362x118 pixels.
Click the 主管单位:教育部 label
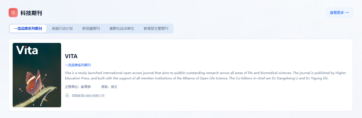78,87
